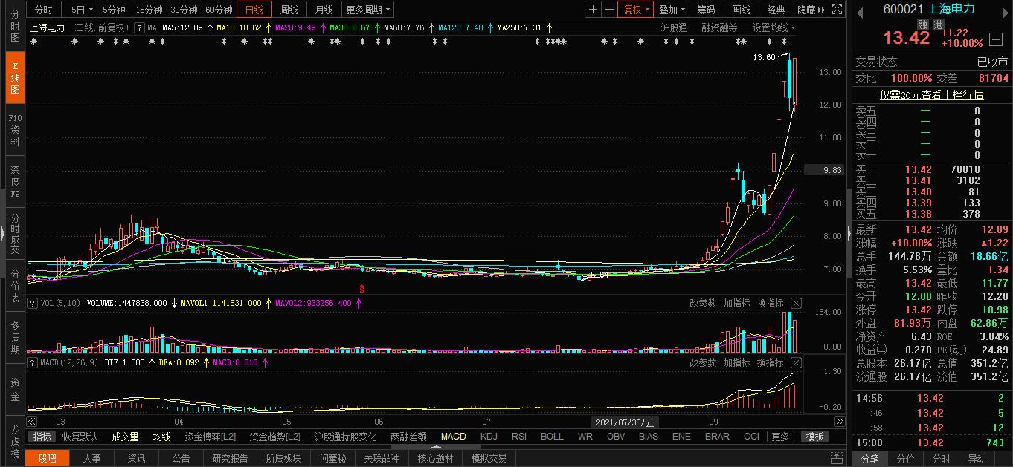
Task: Toggle the 筹码 chip distribution view
Action: click(706, 10)
